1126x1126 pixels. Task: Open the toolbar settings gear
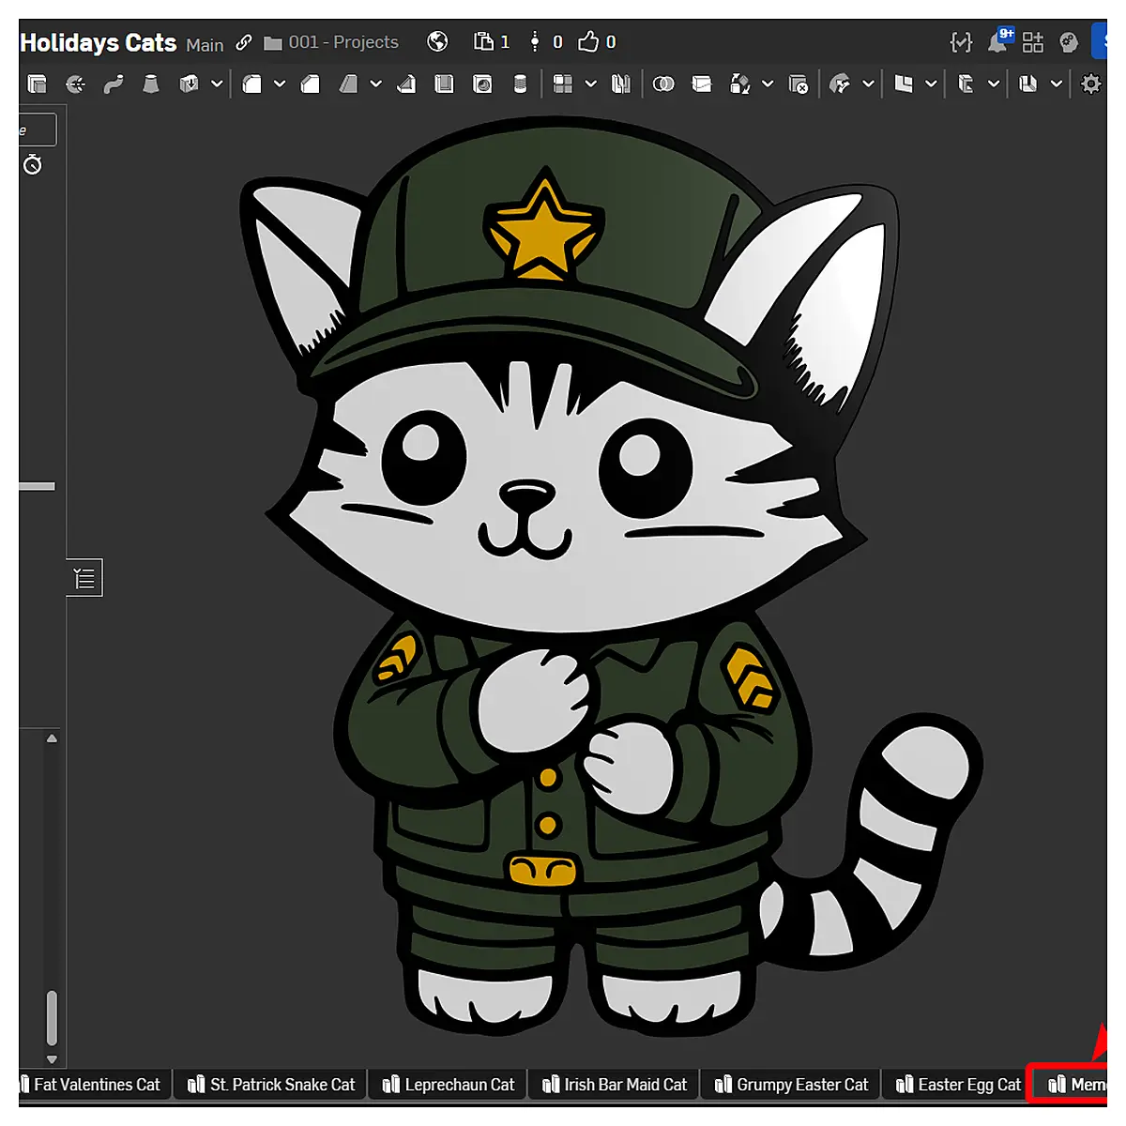[1090, 84]
